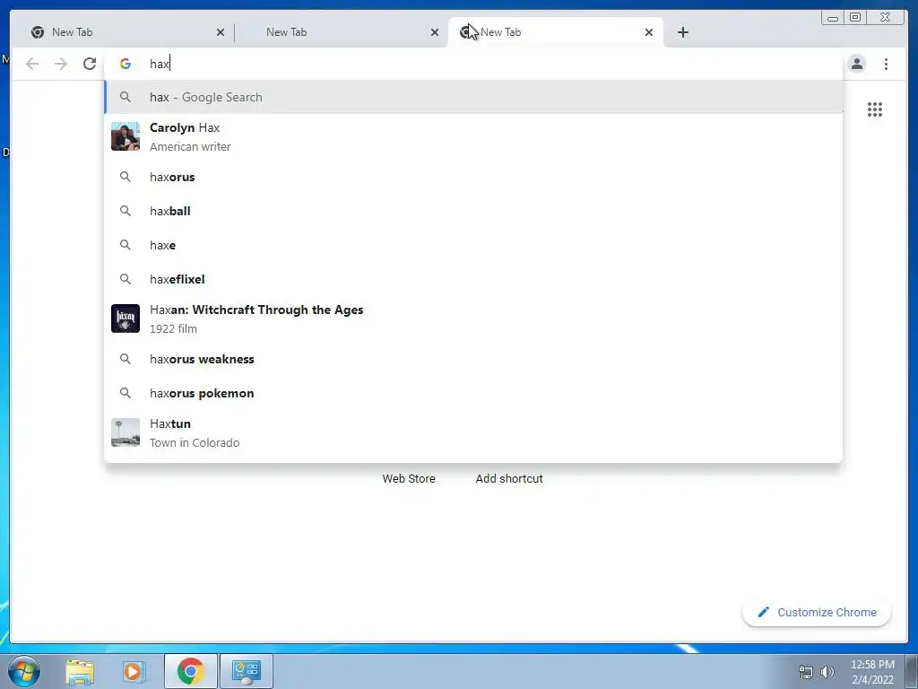Screen dimensions: 918x689
Task: Click the Google logo in the address bar
Action: (x=126, y=64)
